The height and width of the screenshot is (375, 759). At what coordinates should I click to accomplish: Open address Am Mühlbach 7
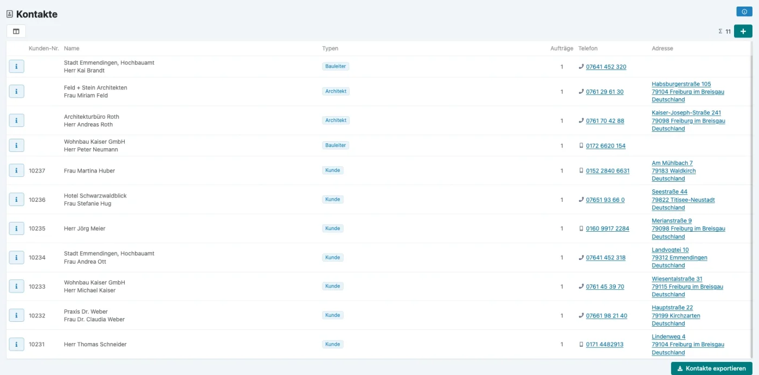[672, 163]
